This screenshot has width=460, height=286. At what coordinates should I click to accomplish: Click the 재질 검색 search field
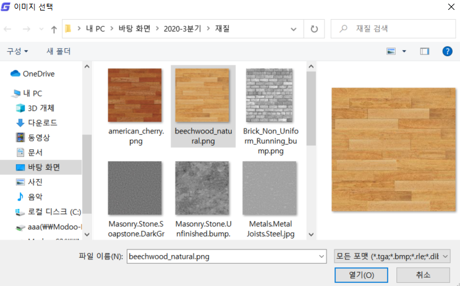click(393, 28)
